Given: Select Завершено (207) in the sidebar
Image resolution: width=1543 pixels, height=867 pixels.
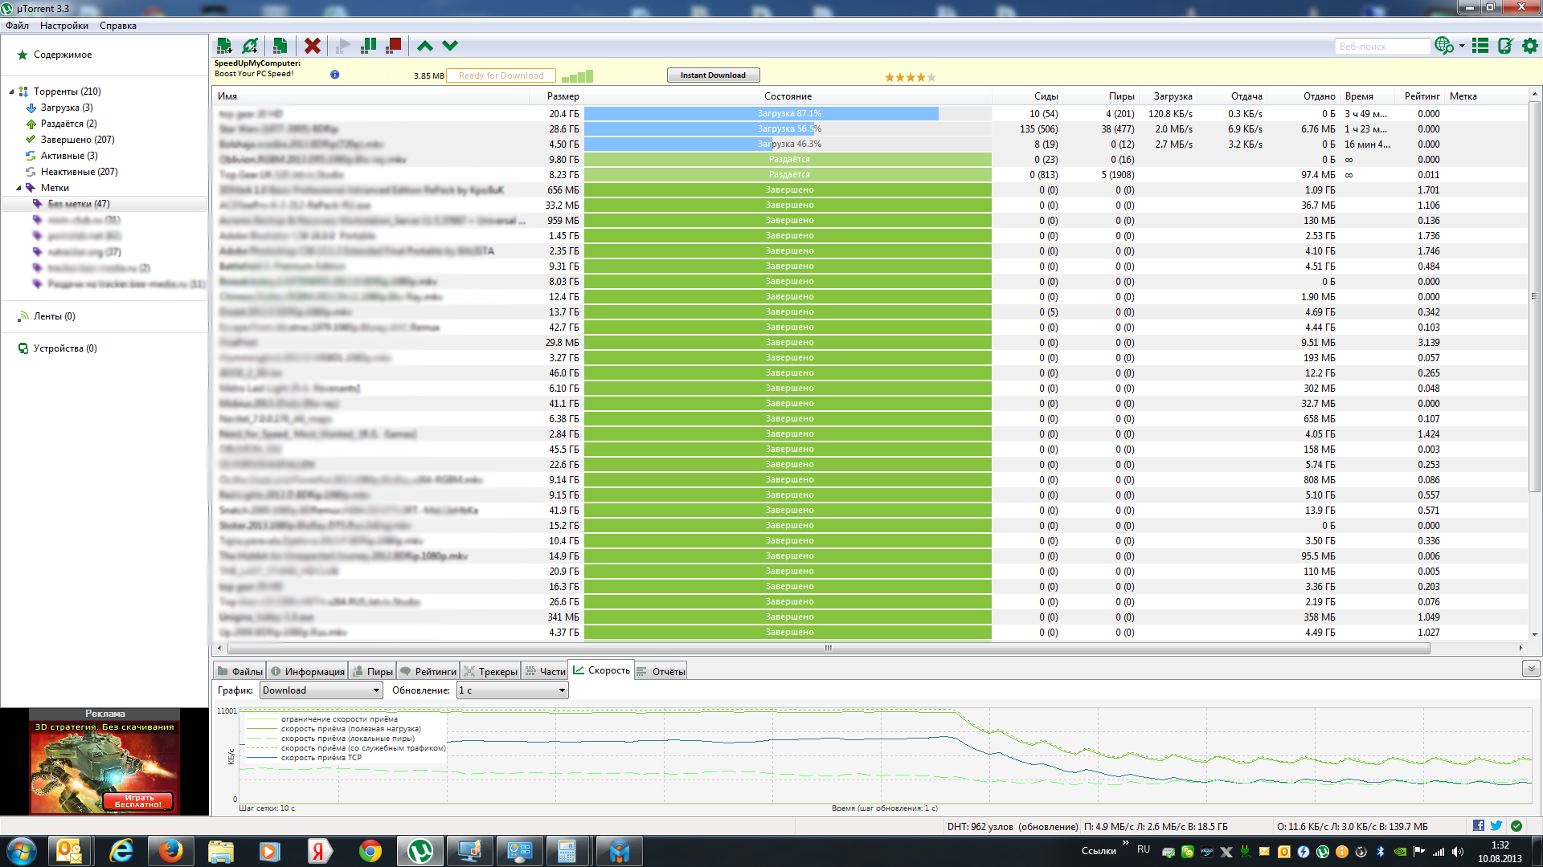Looking at the screenshot, I should point(77,140).
